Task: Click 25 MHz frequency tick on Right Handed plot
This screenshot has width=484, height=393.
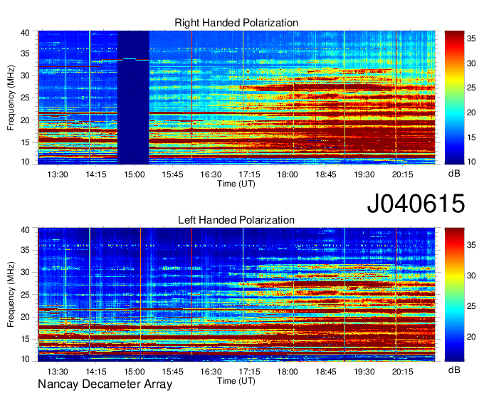Action: 25,98
